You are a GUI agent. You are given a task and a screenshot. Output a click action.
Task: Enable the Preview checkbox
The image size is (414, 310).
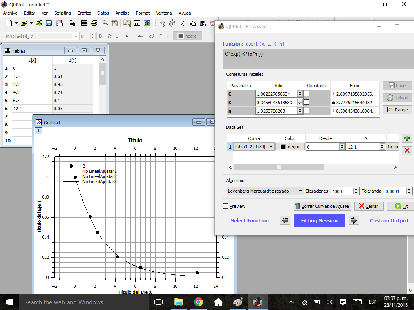[x=226, y=206]
